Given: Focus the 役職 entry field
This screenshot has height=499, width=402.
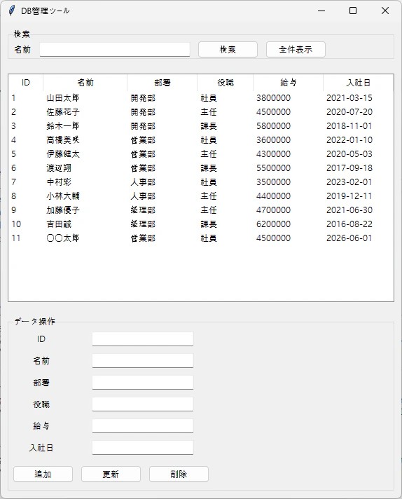Looking at the screenshot, I should (143, 404).
